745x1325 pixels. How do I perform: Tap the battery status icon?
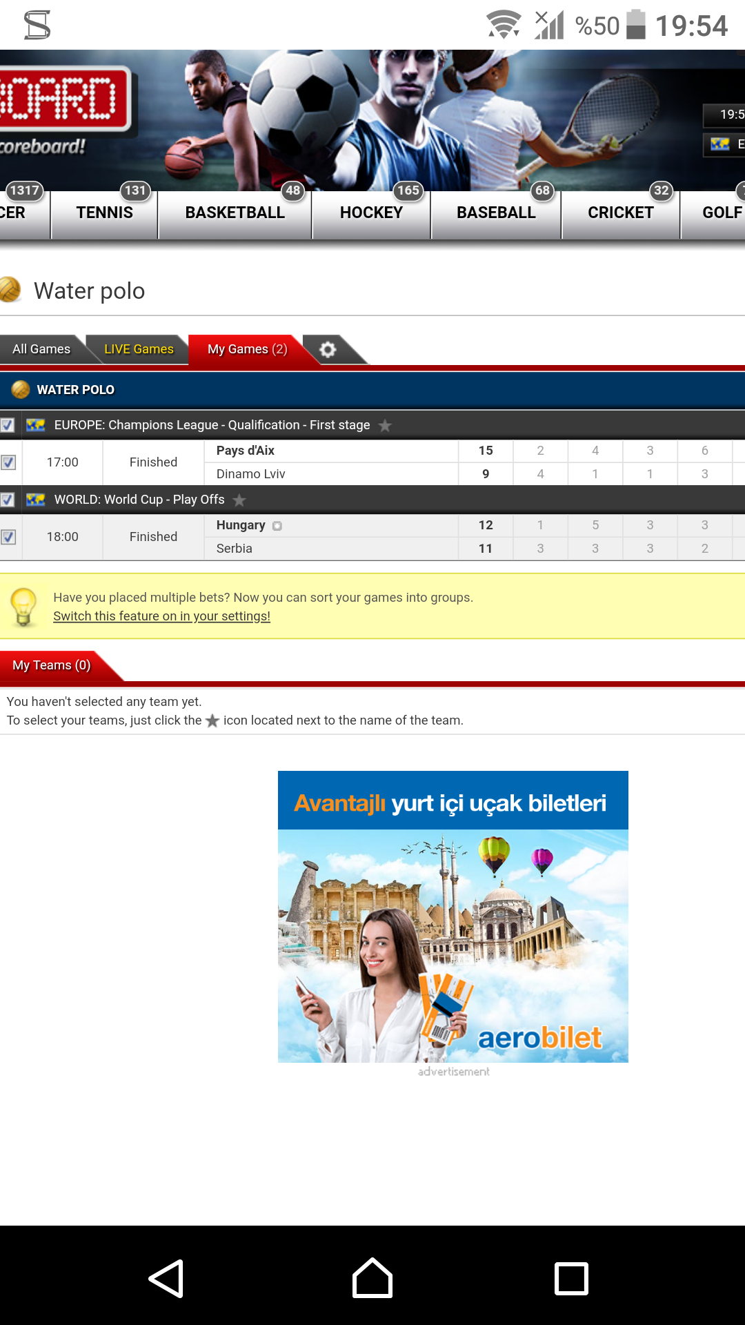tap(636, 25)
